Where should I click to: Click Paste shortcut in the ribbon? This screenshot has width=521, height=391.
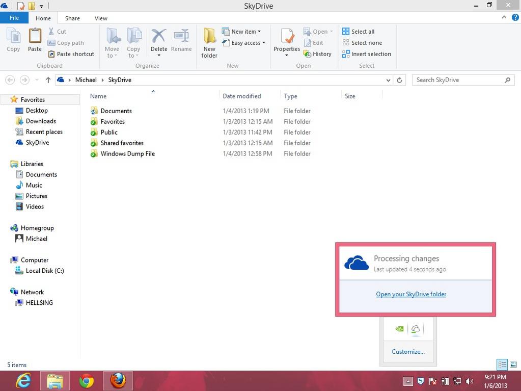tap(71, 54)
